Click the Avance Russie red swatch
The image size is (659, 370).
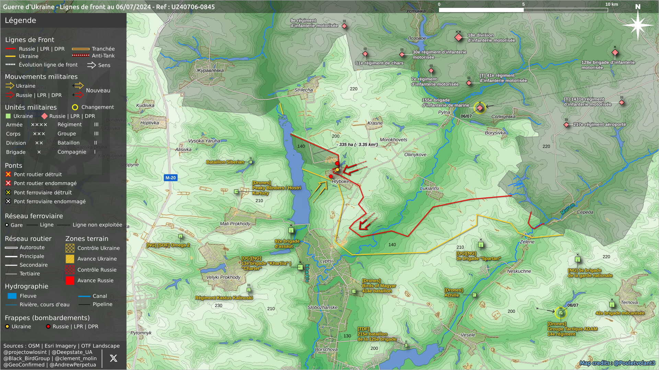tap(70, 281)
